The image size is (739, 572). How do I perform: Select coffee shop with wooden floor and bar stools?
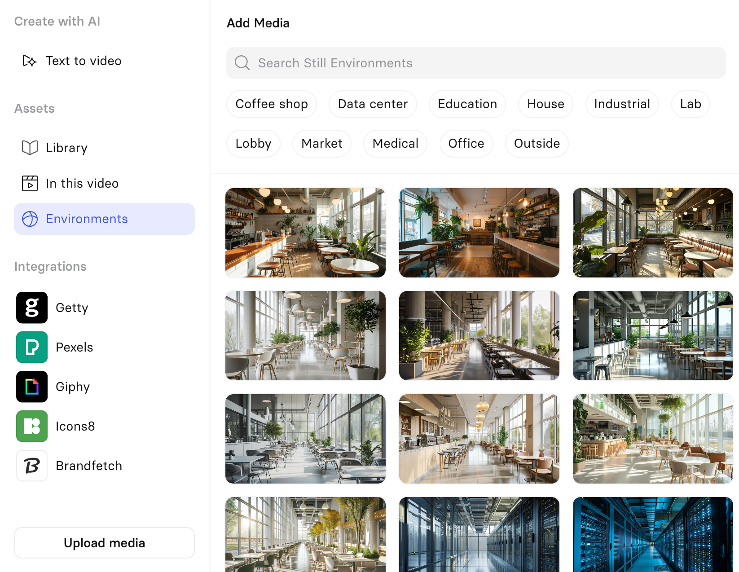coord(479,233)
